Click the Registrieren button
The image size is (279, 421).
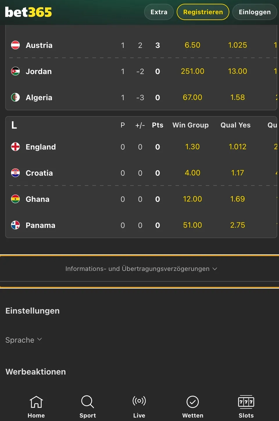[203, 12]
